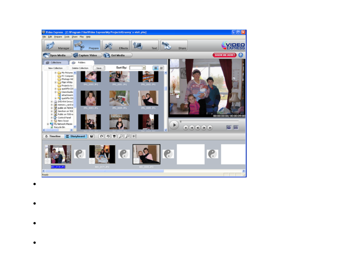Click the Open Media button
The image size is (347, 277).
[x=57, y=55]
